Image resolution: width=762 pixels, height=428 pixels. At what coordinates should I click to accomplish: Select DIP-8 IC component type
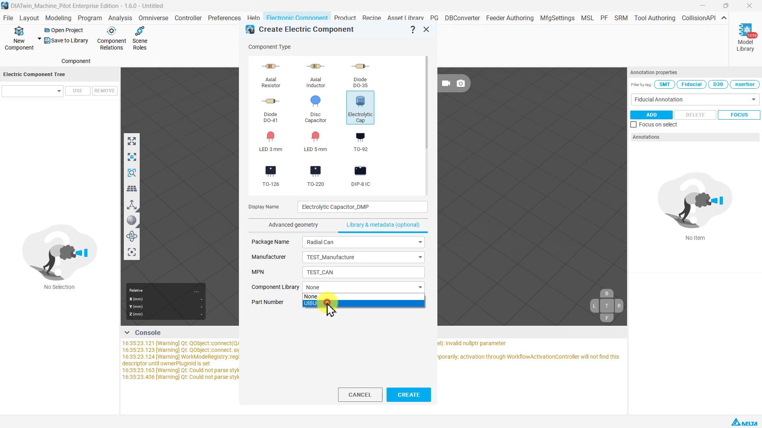pyautogui.click(x=360, y=176)
